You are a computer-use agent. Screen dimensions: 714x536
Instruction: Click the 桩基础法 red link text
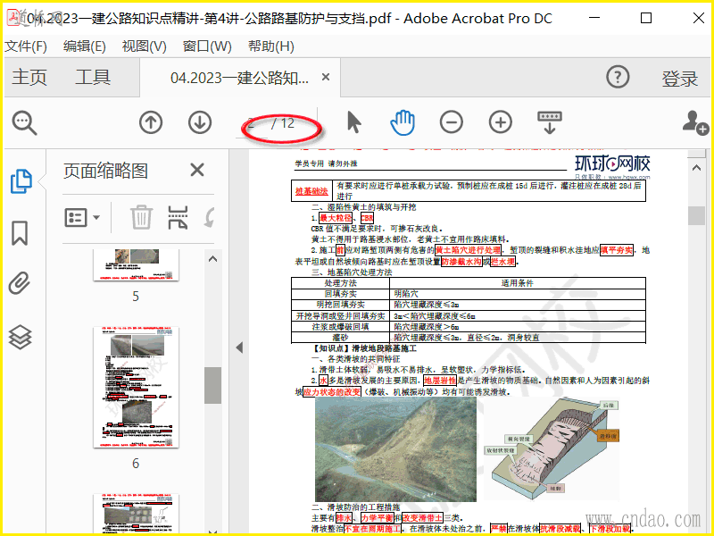click(x=311, y=191)
